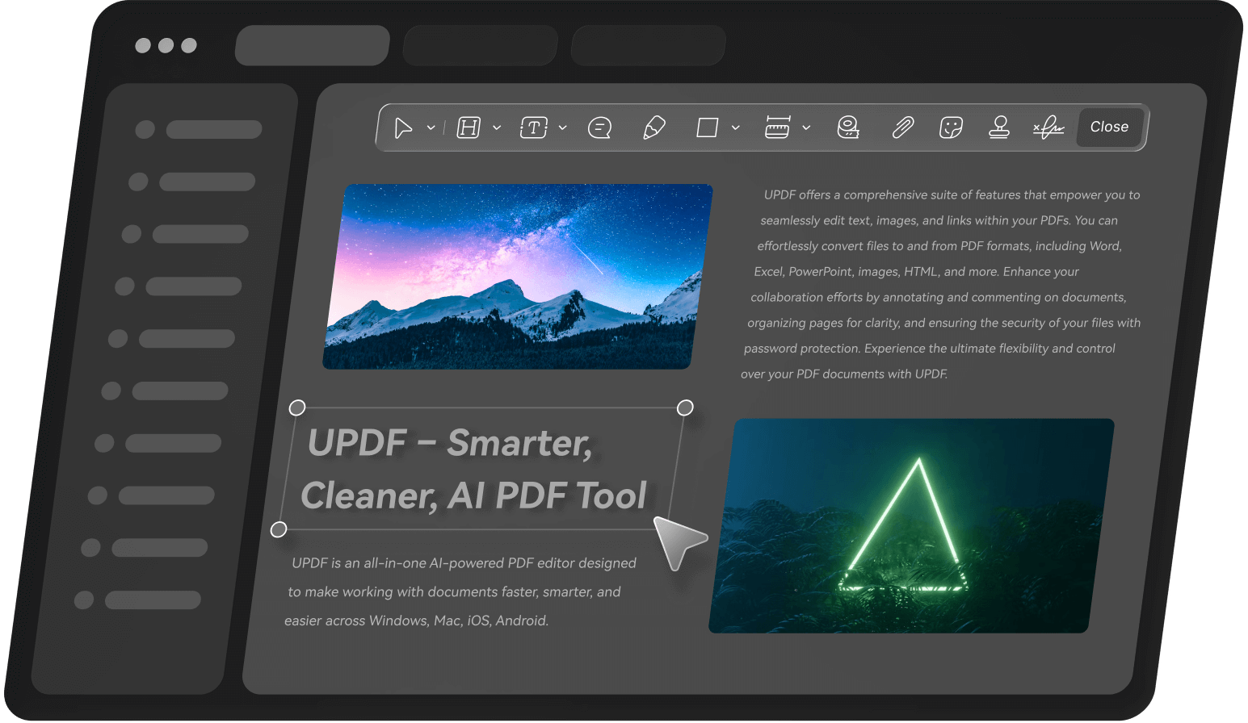The height and width of the screenshot is (723, 1248).
Task: Click the text "easier across Windows, Mac, iOS, Android."
Action: 416,621
